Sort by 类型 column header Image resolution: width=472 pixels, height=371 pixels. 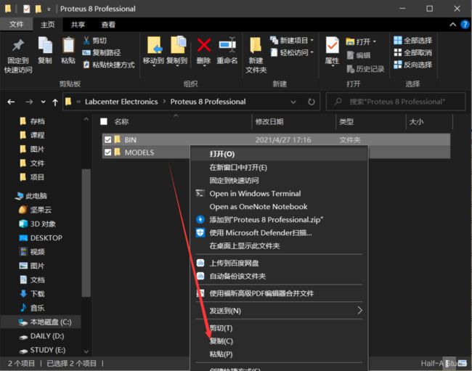pos(346,121)
